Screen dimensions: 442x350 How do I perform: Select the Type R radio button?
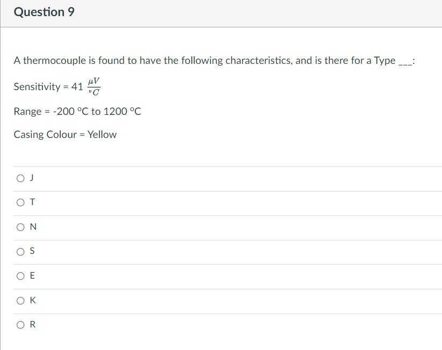click(20, 325)
